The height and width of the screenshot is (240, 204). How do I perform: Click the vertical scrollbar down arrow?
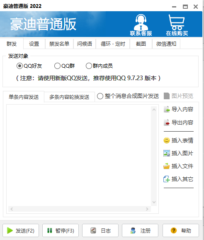point(154,202)
